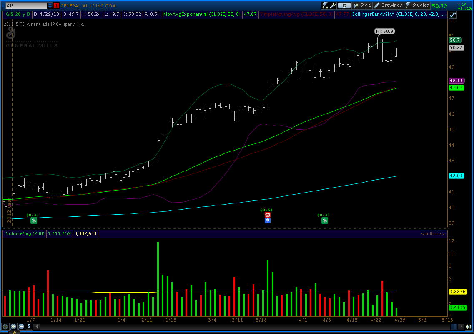Click the $0.33 dividend icon near 4/8
Image resolution: width=474 pixels, height=334 pixels.
click(325, 220)
